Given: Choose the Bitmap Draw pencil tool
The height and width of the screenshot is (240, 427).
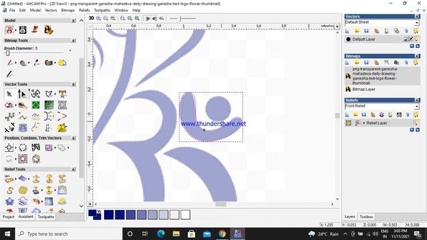Looking at the screenshot, I should [x=9, y=74].
